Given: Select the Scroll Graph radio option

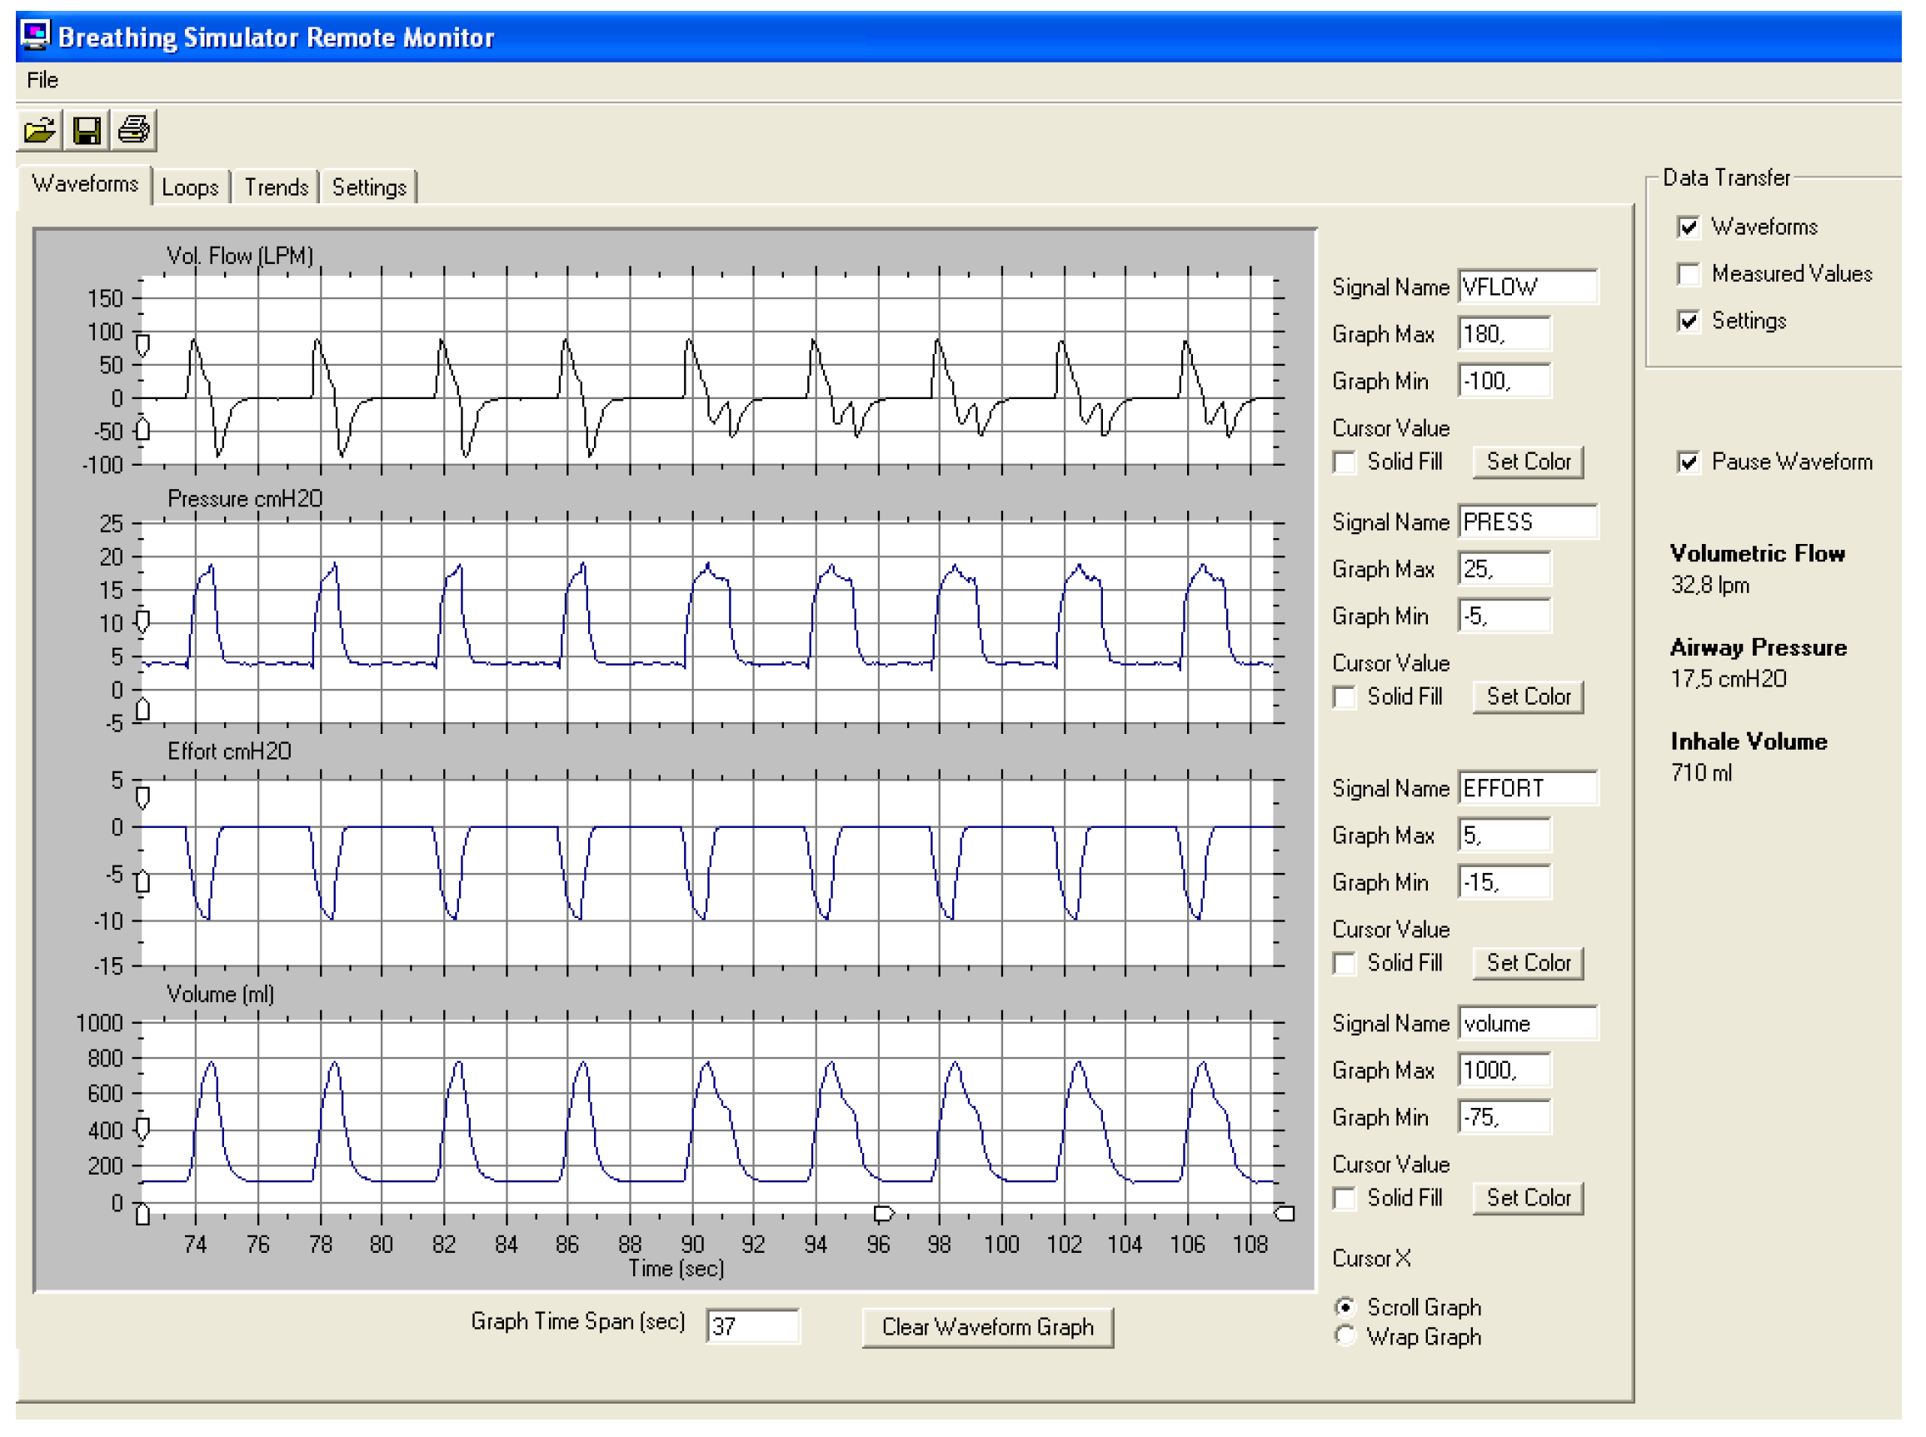Looking at the screenshot, I should click(x=1345, y=1306).
